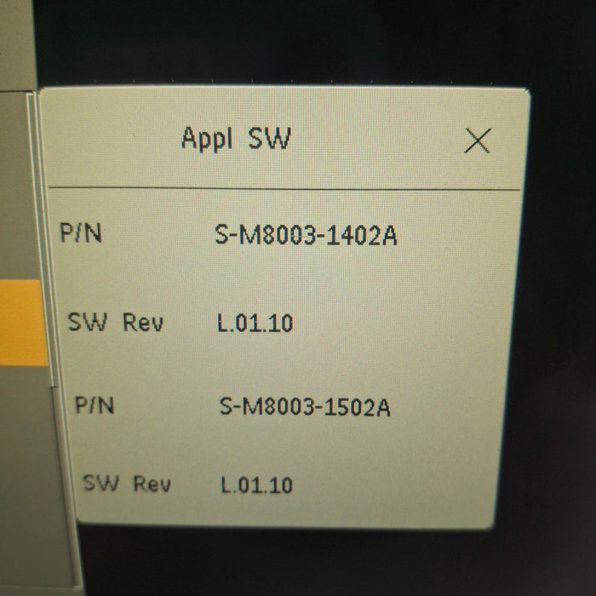The width and height of the screenshot is (596, 596).
Task: Select part number S-M8003-1402A
Action: [x=306, y=234]
